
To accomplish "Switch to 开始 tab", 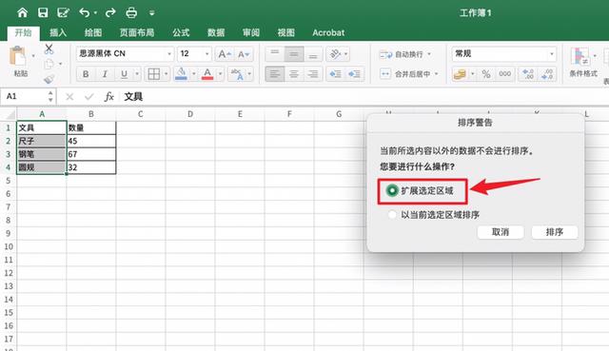I will [x=23, y=32].
